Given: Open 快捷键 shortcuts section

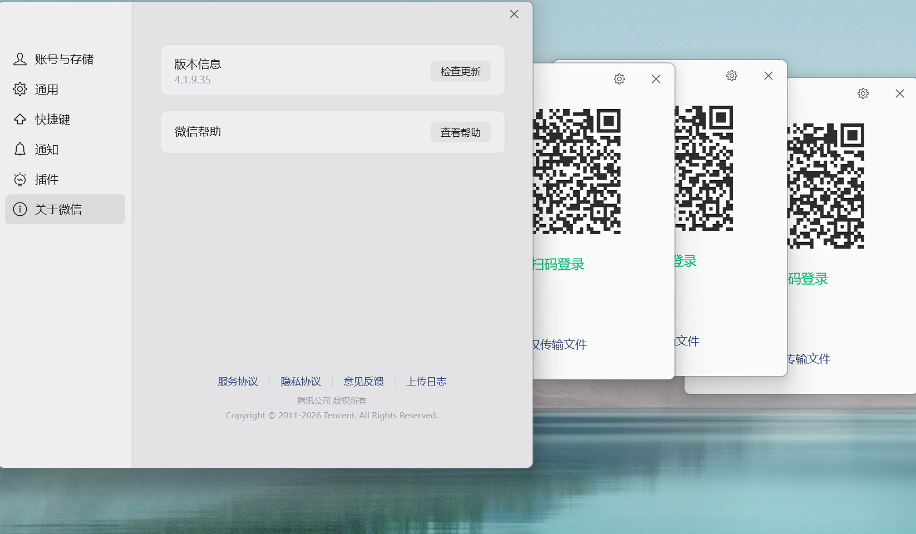Looking at the screenshot, I should click(65, 119).
